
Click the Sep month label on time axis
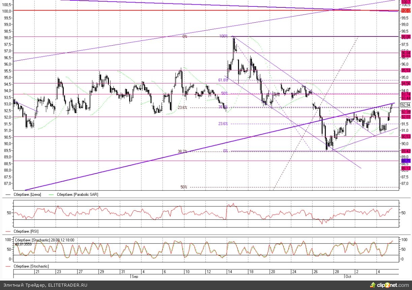point(135,276)
